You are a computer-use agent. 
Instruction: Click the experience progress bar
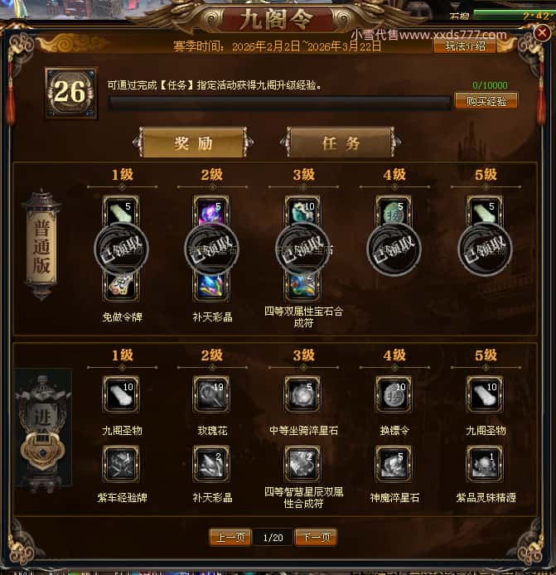point(279,103)
